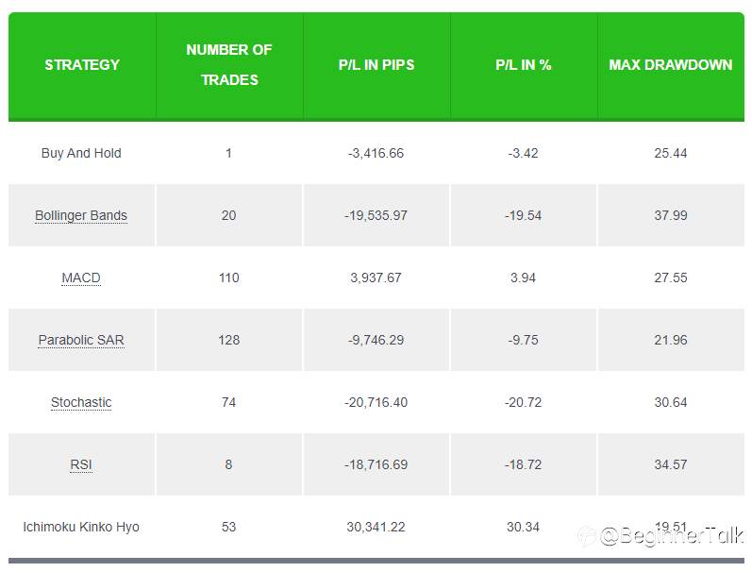
Task: Select the -19,535.97 pips cell
Action: [x=376, y=215]
